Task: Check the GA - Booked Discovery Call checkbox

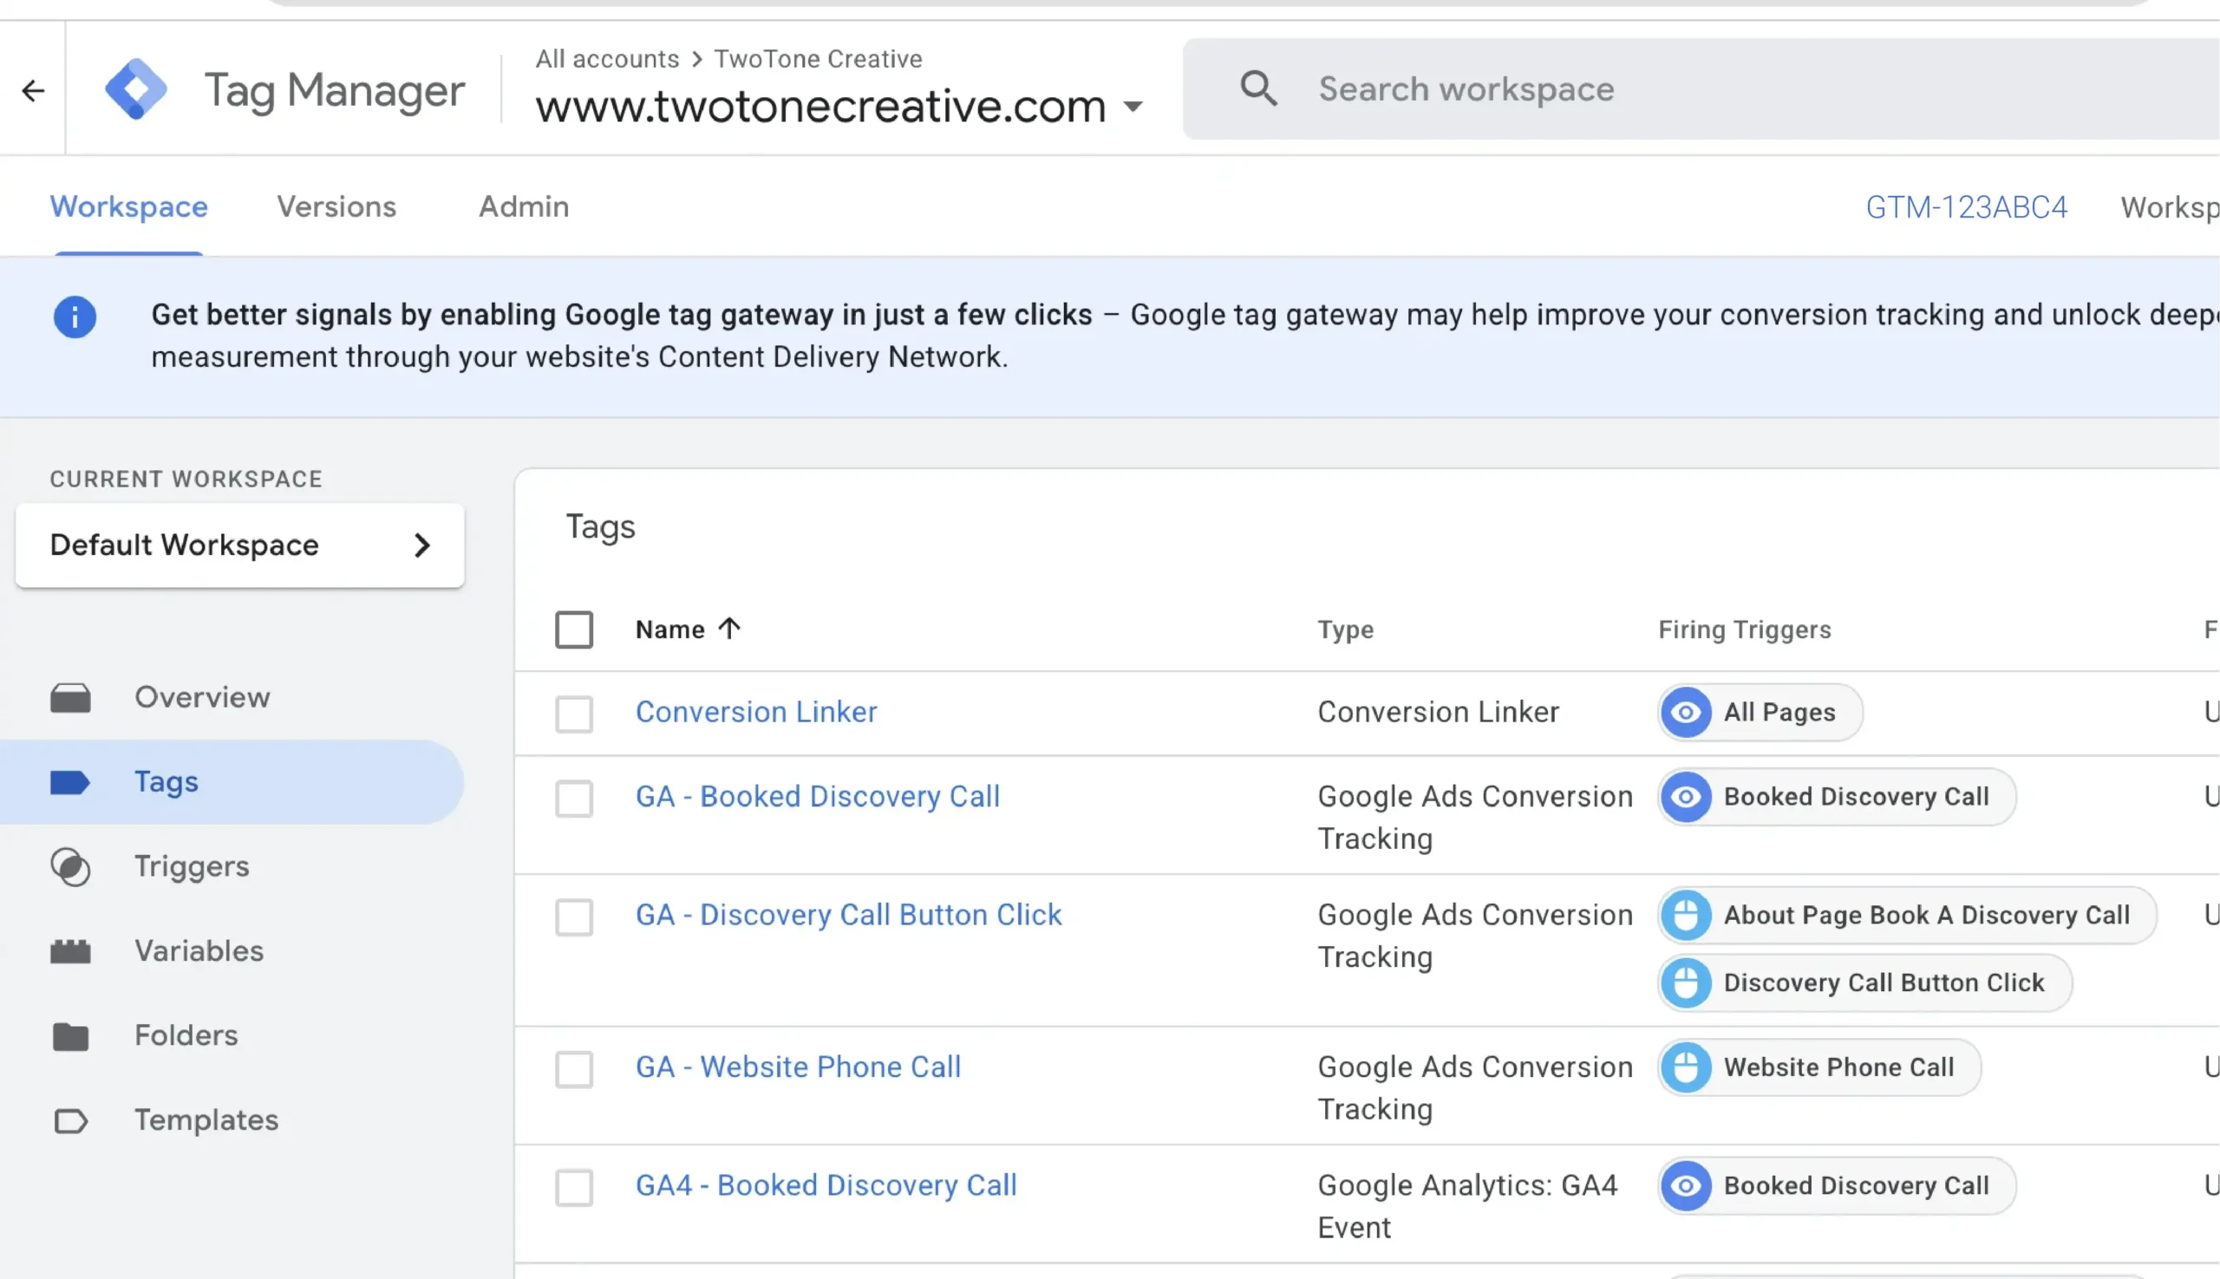Action: pyautogui.click(x=575, y=799)
